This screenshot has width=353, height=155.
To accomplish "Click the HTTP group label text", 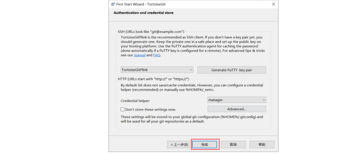I will [x=153, y=79].
